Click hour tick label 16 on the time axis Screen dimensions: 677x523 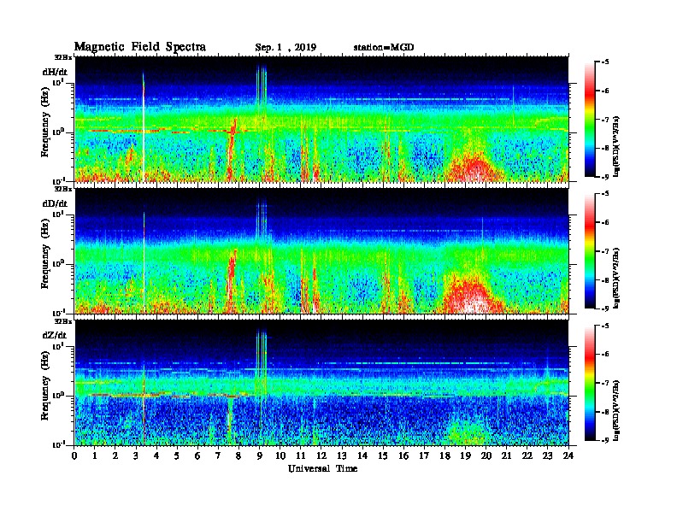point(403,455)
